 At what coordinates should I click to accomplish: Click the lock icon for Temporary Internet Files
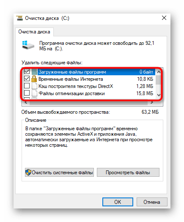(x=34, y=79)
